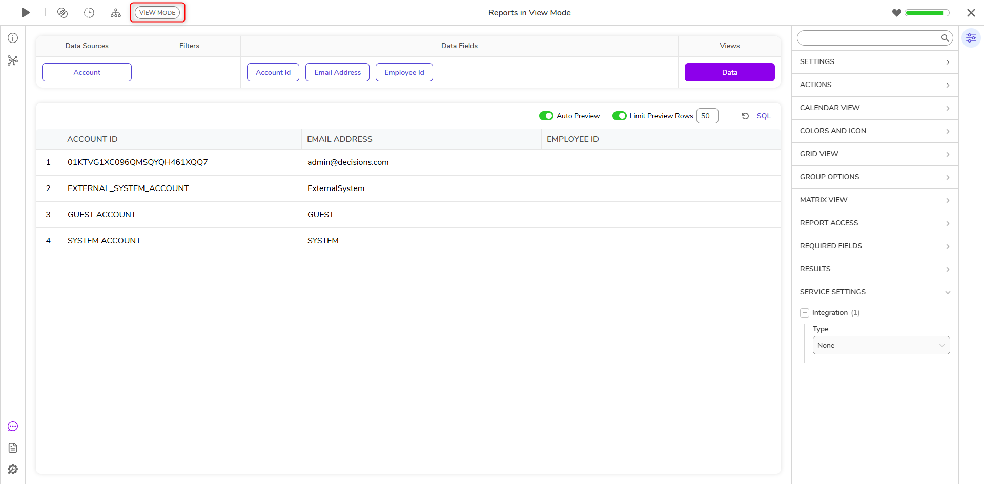Expand the CALENDAR VIEW section

point(874,108)
